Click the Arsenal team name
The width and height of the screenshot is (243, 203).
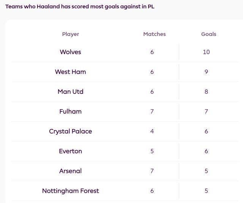coord(71,171)
